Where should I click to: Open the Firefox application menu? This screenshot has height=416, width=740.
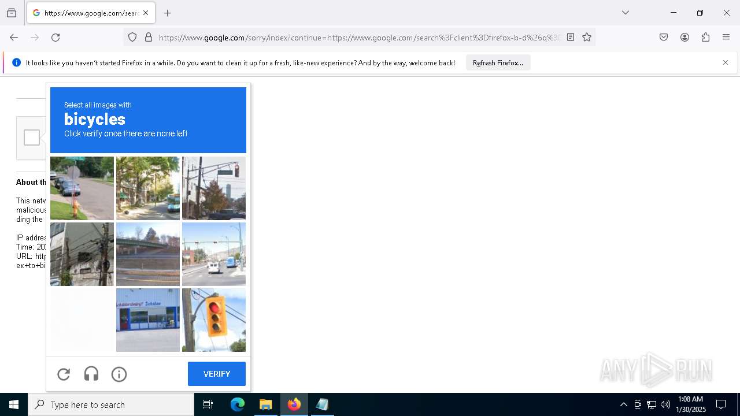tap(726, 38)
